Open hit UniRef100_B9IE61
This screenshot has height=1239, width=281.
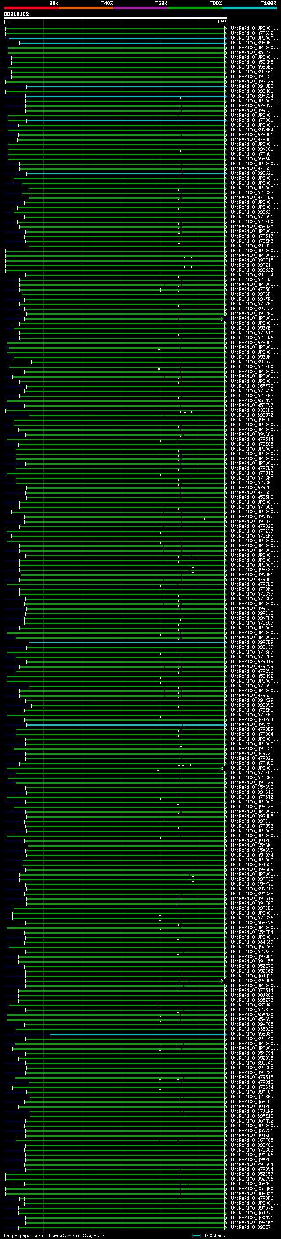pyautogui.click(x=252, y=72)
